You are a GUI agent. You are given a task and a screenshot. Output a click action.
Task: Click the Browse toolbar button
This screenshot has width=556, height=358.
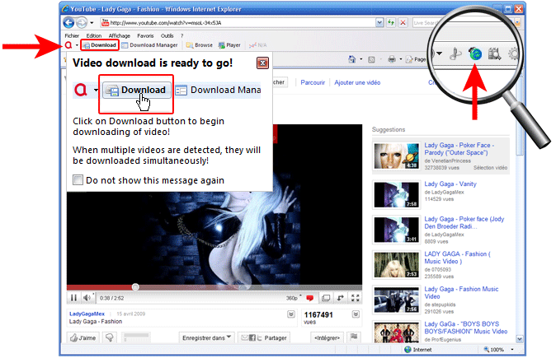point(200,45)
